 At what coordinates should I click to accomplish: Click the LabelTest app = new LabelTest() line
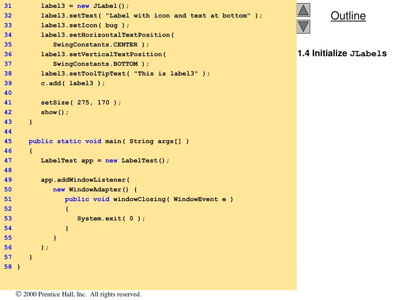point(105,161)
